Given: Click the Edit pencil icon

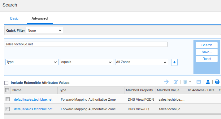Looking at the screenshot, I should coord(175,82).
